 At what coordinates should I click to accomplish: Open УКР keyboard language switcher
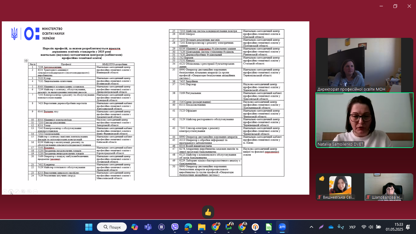coord(352,227)
